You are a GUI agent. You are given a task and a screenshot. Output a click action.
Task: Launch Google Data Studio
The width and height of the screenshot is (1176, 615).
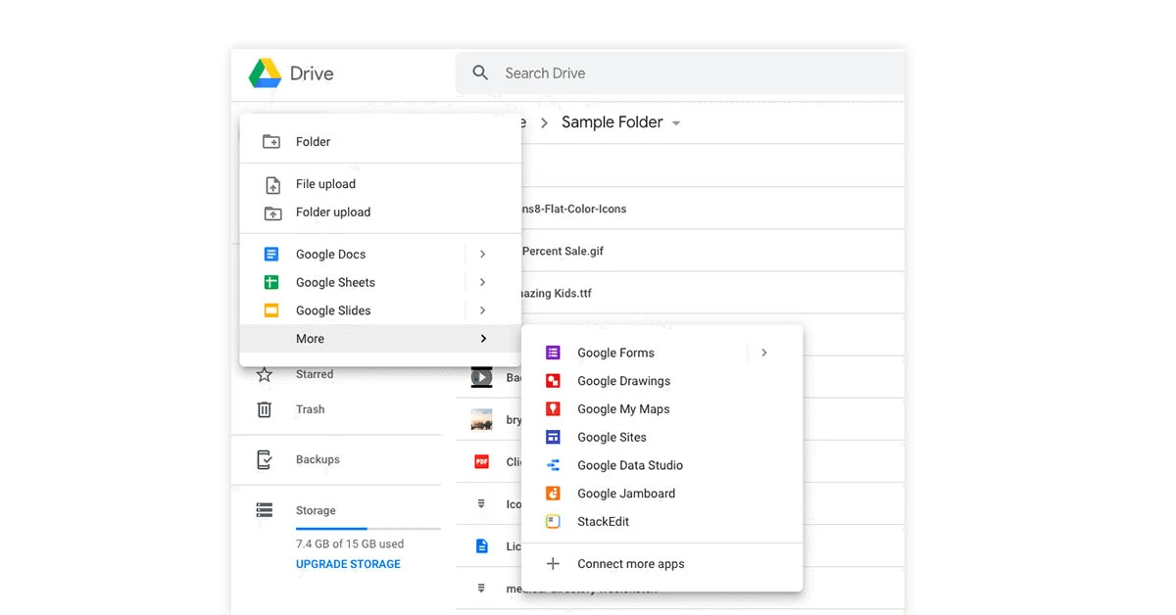point(629,465)
